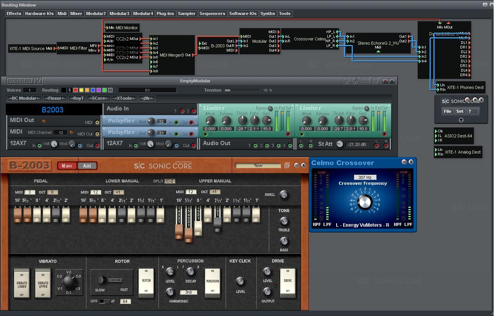
Task: Click the Crossover Frequency knob
Action: (x=364, y=202)
